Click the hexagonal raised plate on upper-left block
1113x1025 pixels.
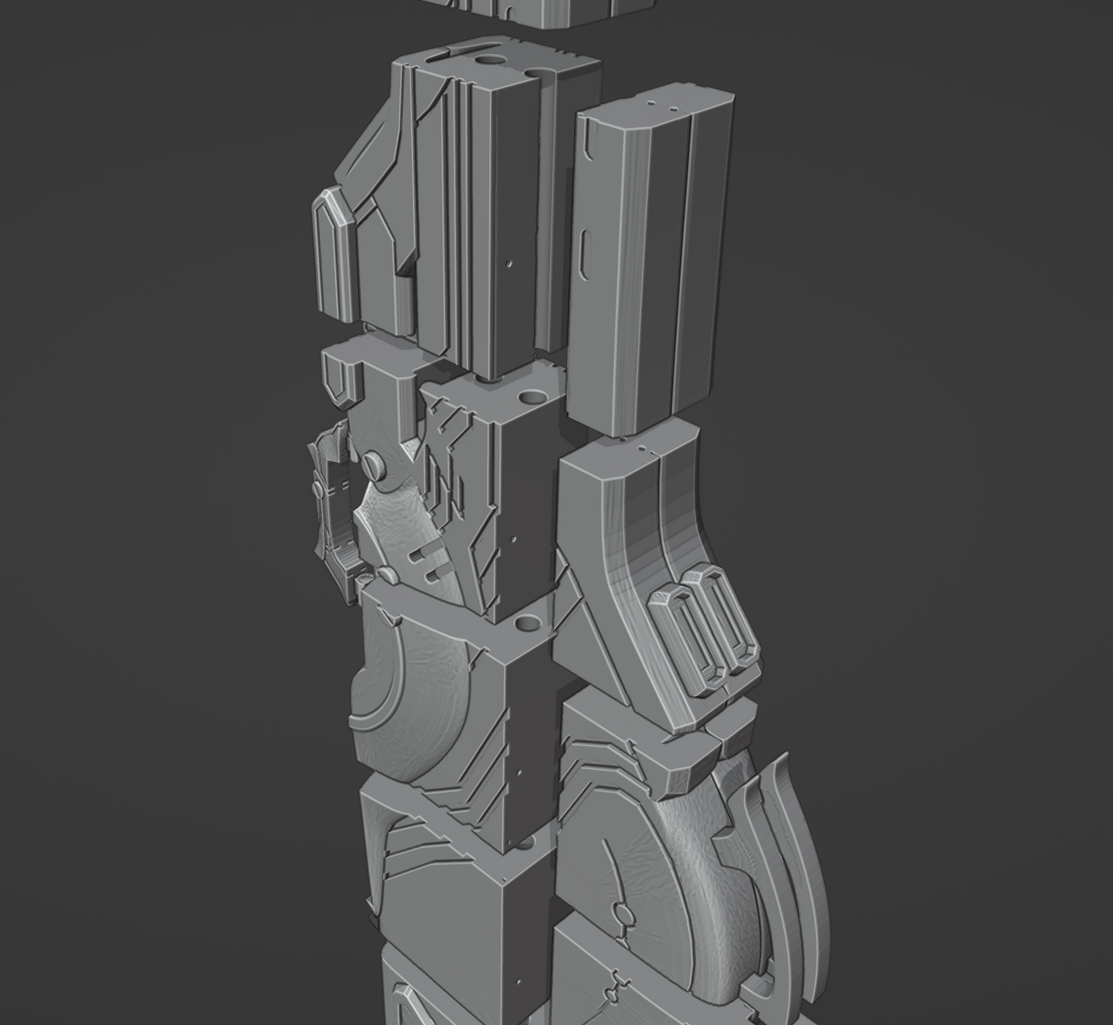coord(335,254)
